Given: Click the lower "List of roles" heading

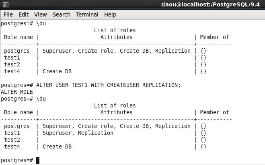Looking at the screenshot, I should pos(115,105).
